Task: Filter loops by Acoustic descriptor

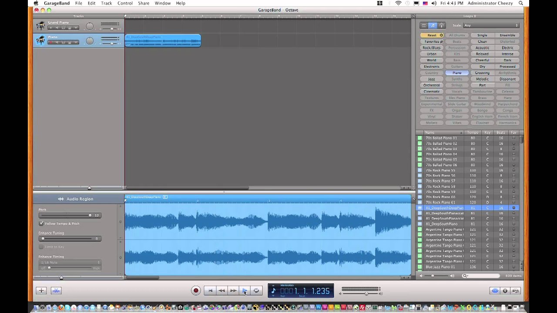Action: coord(482,48)
